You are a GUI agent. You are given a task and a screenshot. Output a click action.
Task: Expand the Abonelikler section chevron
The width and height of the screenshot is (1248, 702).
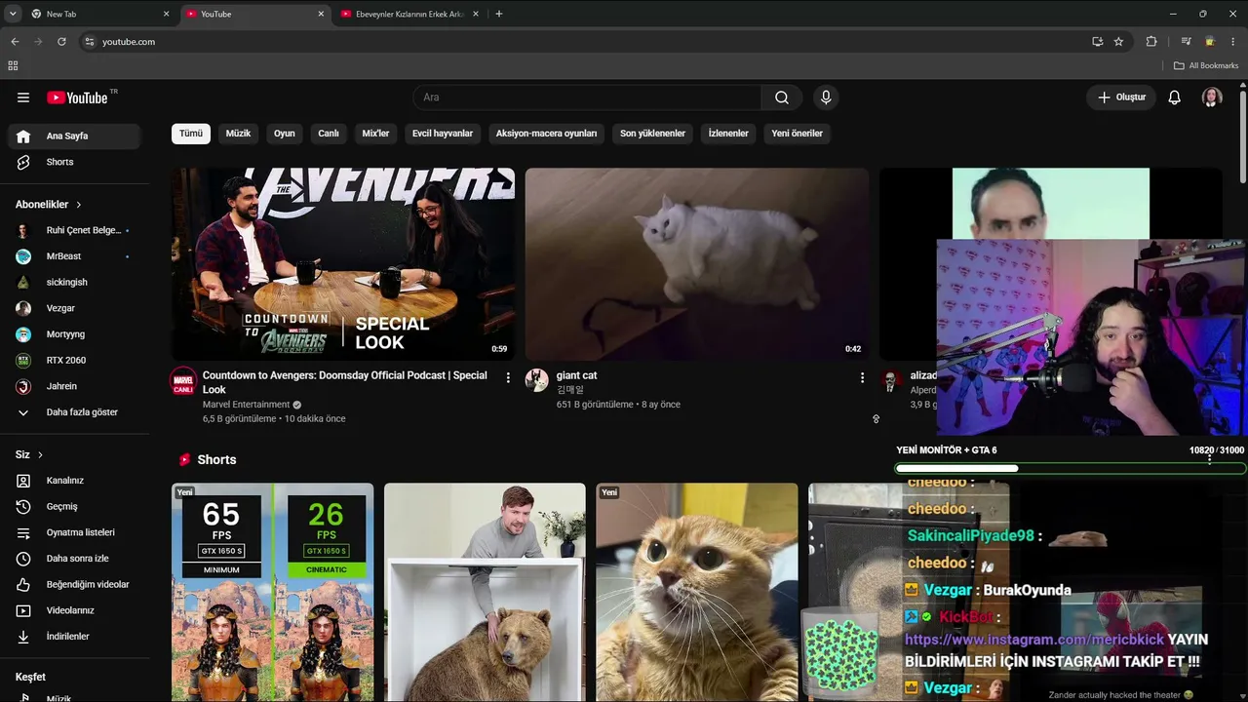(x=79, y=205)
